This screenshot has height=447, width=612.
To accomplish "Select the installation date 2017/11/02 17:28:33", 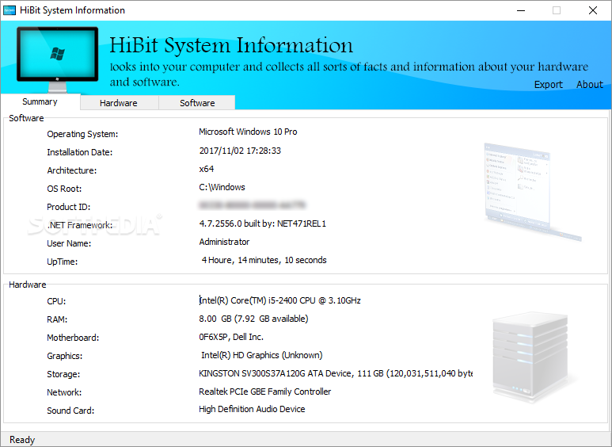I will coord(240,151).
